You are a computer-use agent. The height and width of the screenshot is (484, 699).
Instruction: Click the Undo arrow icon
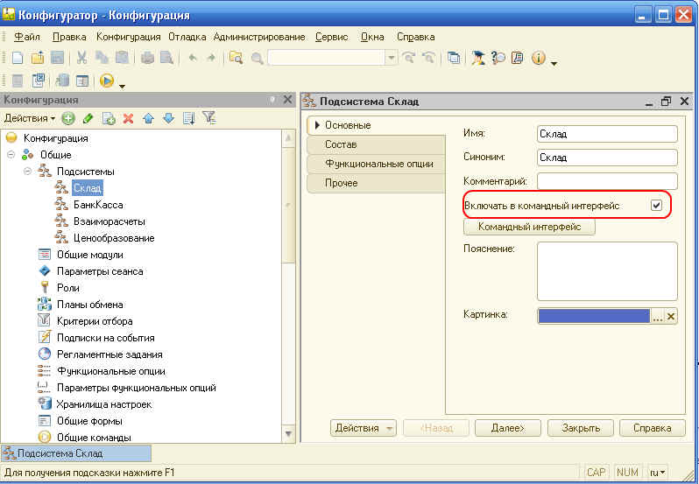pyautogui.click(x=193, y=58)
